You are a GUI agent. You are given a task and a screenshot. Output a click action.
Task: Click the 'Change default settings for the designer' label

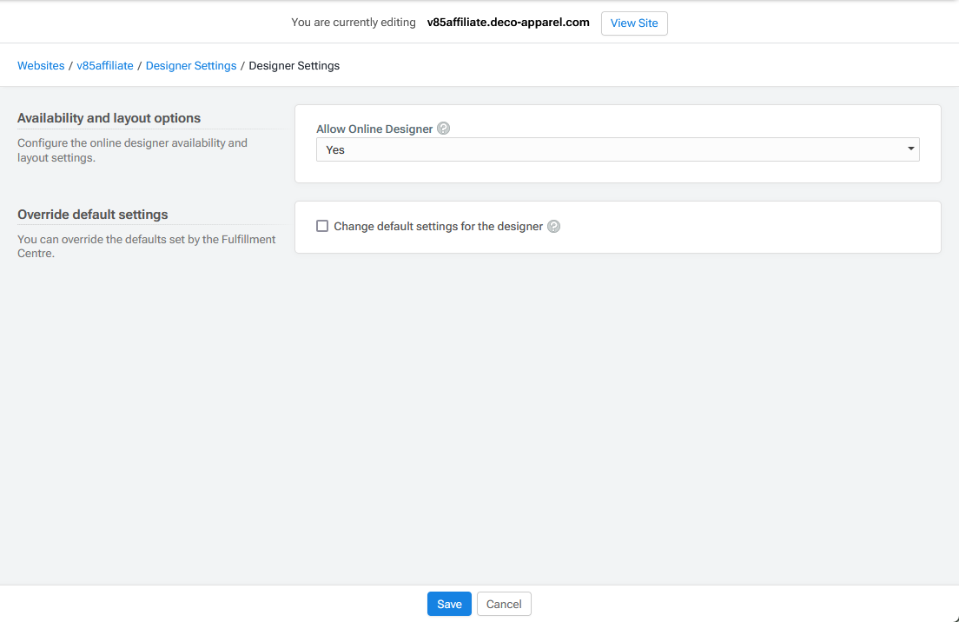[x=438, y=227]
